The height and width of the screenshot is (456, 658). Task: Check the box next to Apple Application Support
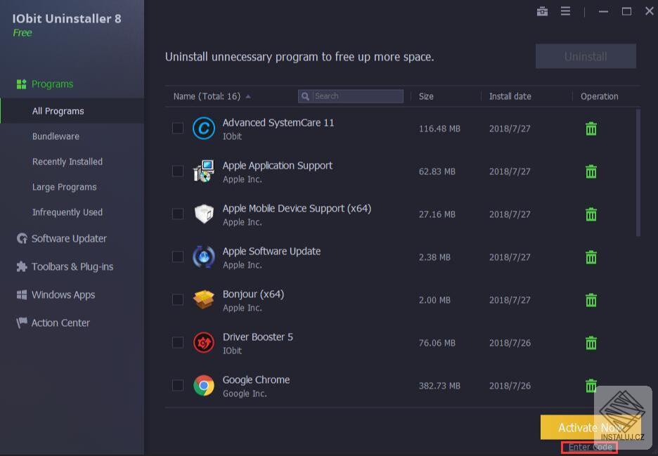point(178,171)
